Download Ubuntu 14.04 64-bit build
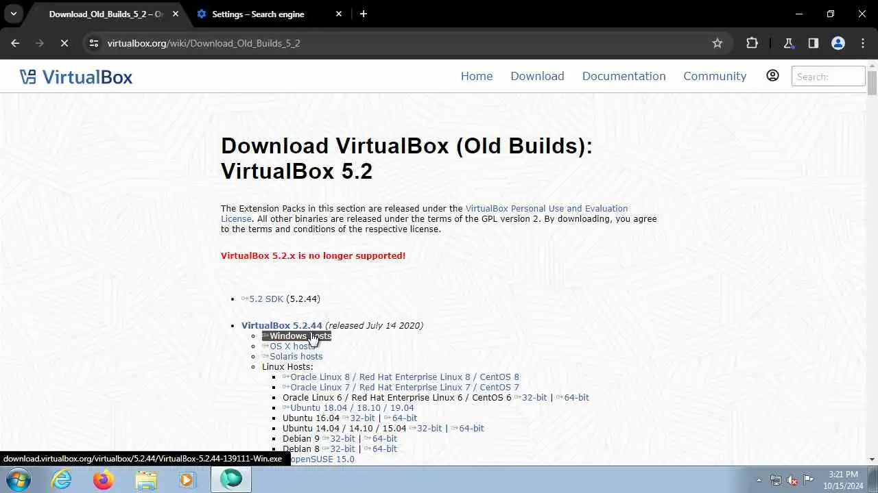The height and width of the screenshot is (493, 878). click(467, 428)
